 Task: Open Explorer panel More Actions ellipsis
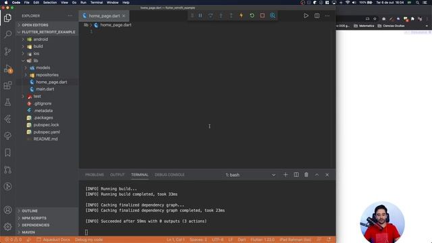[70, 16]
